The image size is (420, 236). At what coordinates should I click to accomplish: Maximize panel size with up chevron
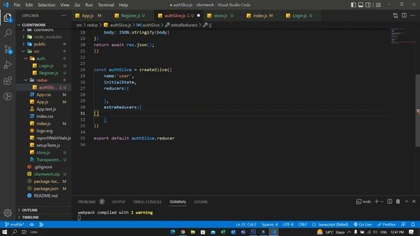point(407,201)
